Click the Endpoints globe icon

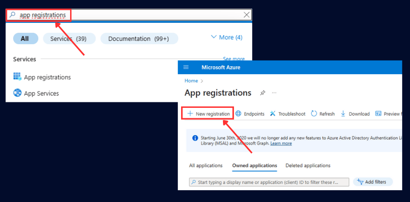tap(238, 113)
